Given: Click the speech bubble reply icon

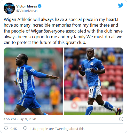Looking at the screenshot, I should (x=25, y=128).
